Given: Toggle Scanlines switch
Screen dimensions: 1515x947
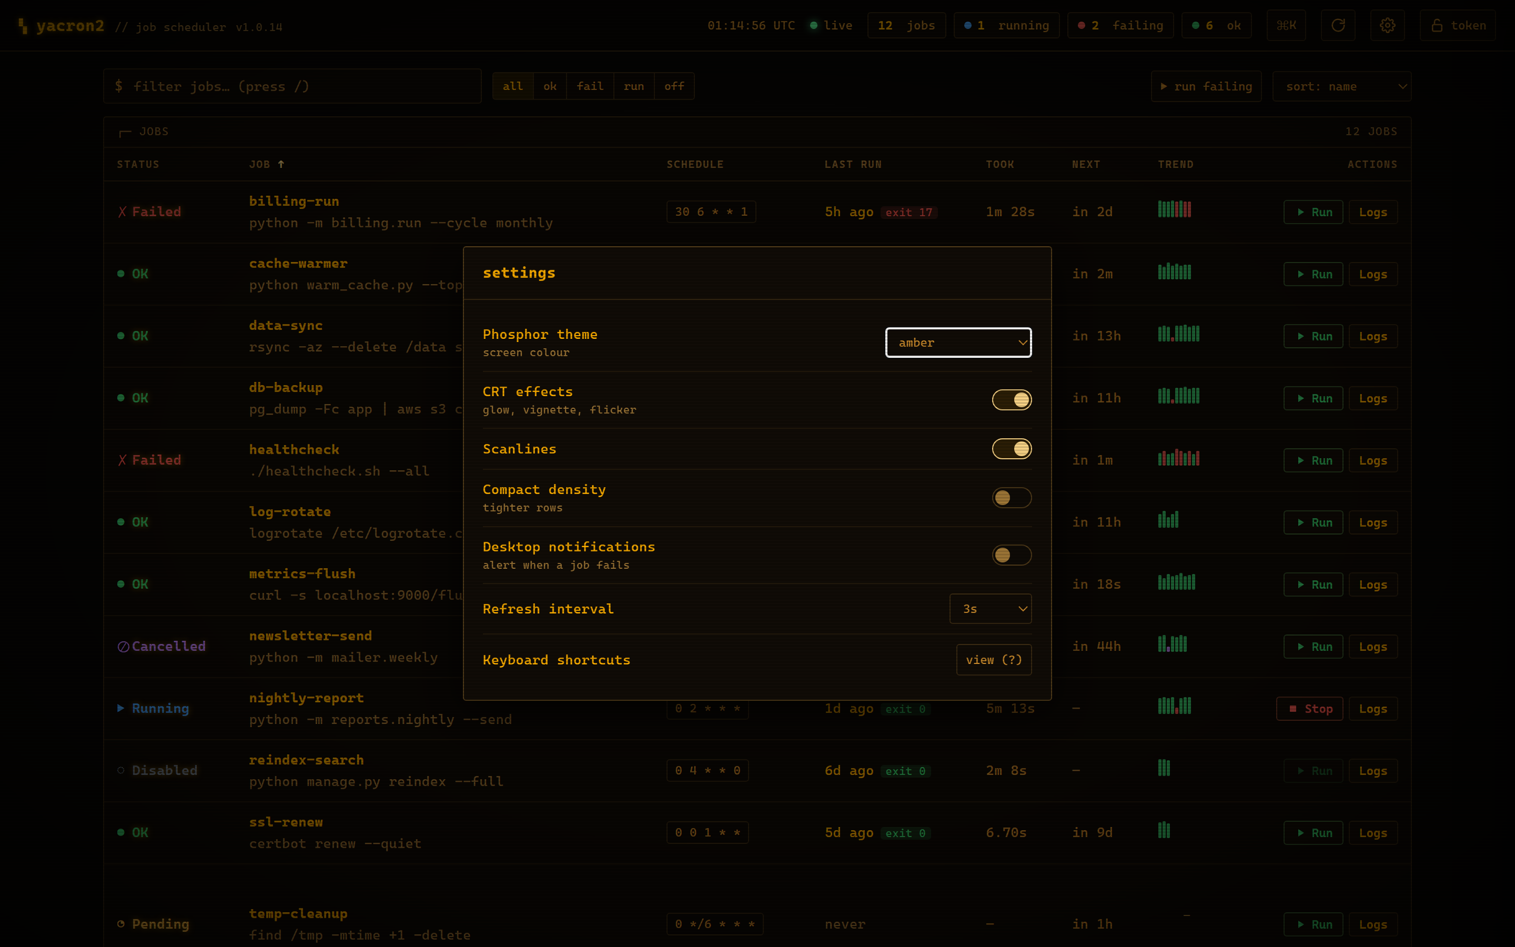Looking at the screenshot, I should [1012, 448].
